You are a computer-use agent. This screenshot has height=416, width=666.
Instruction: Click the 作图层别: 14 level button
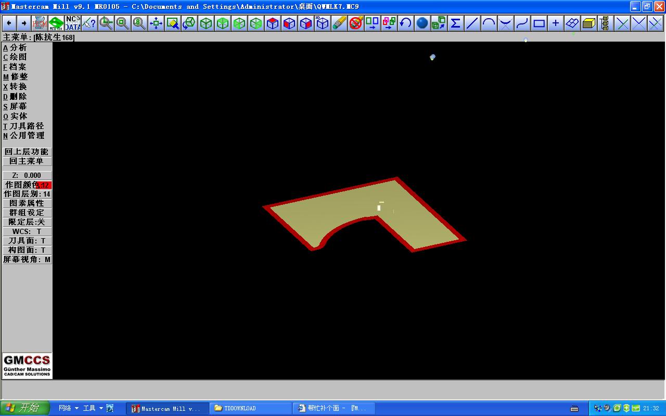pos(27,194)
